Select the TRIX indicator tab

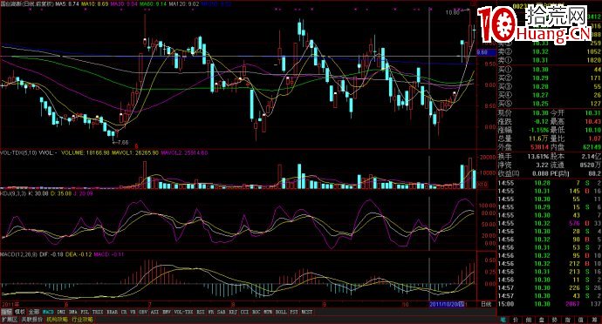98,312
